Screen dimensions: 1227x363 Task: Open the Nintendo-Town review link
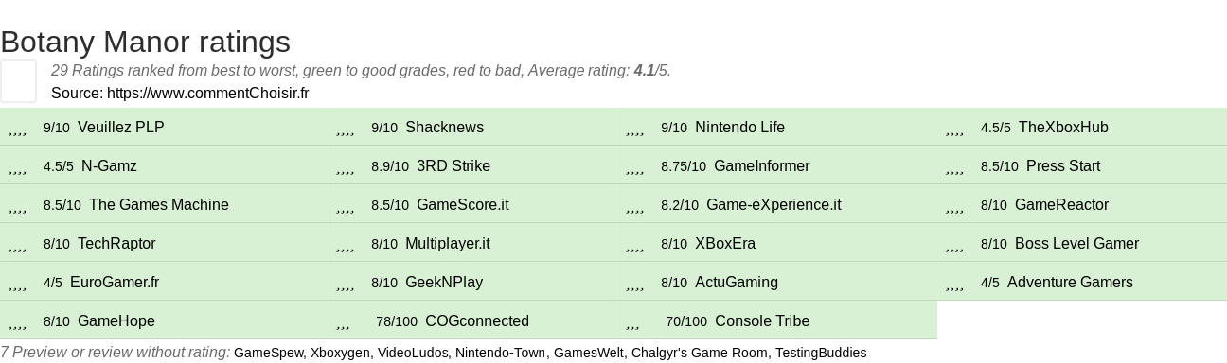pyautogui.click(x=500, y=353)
